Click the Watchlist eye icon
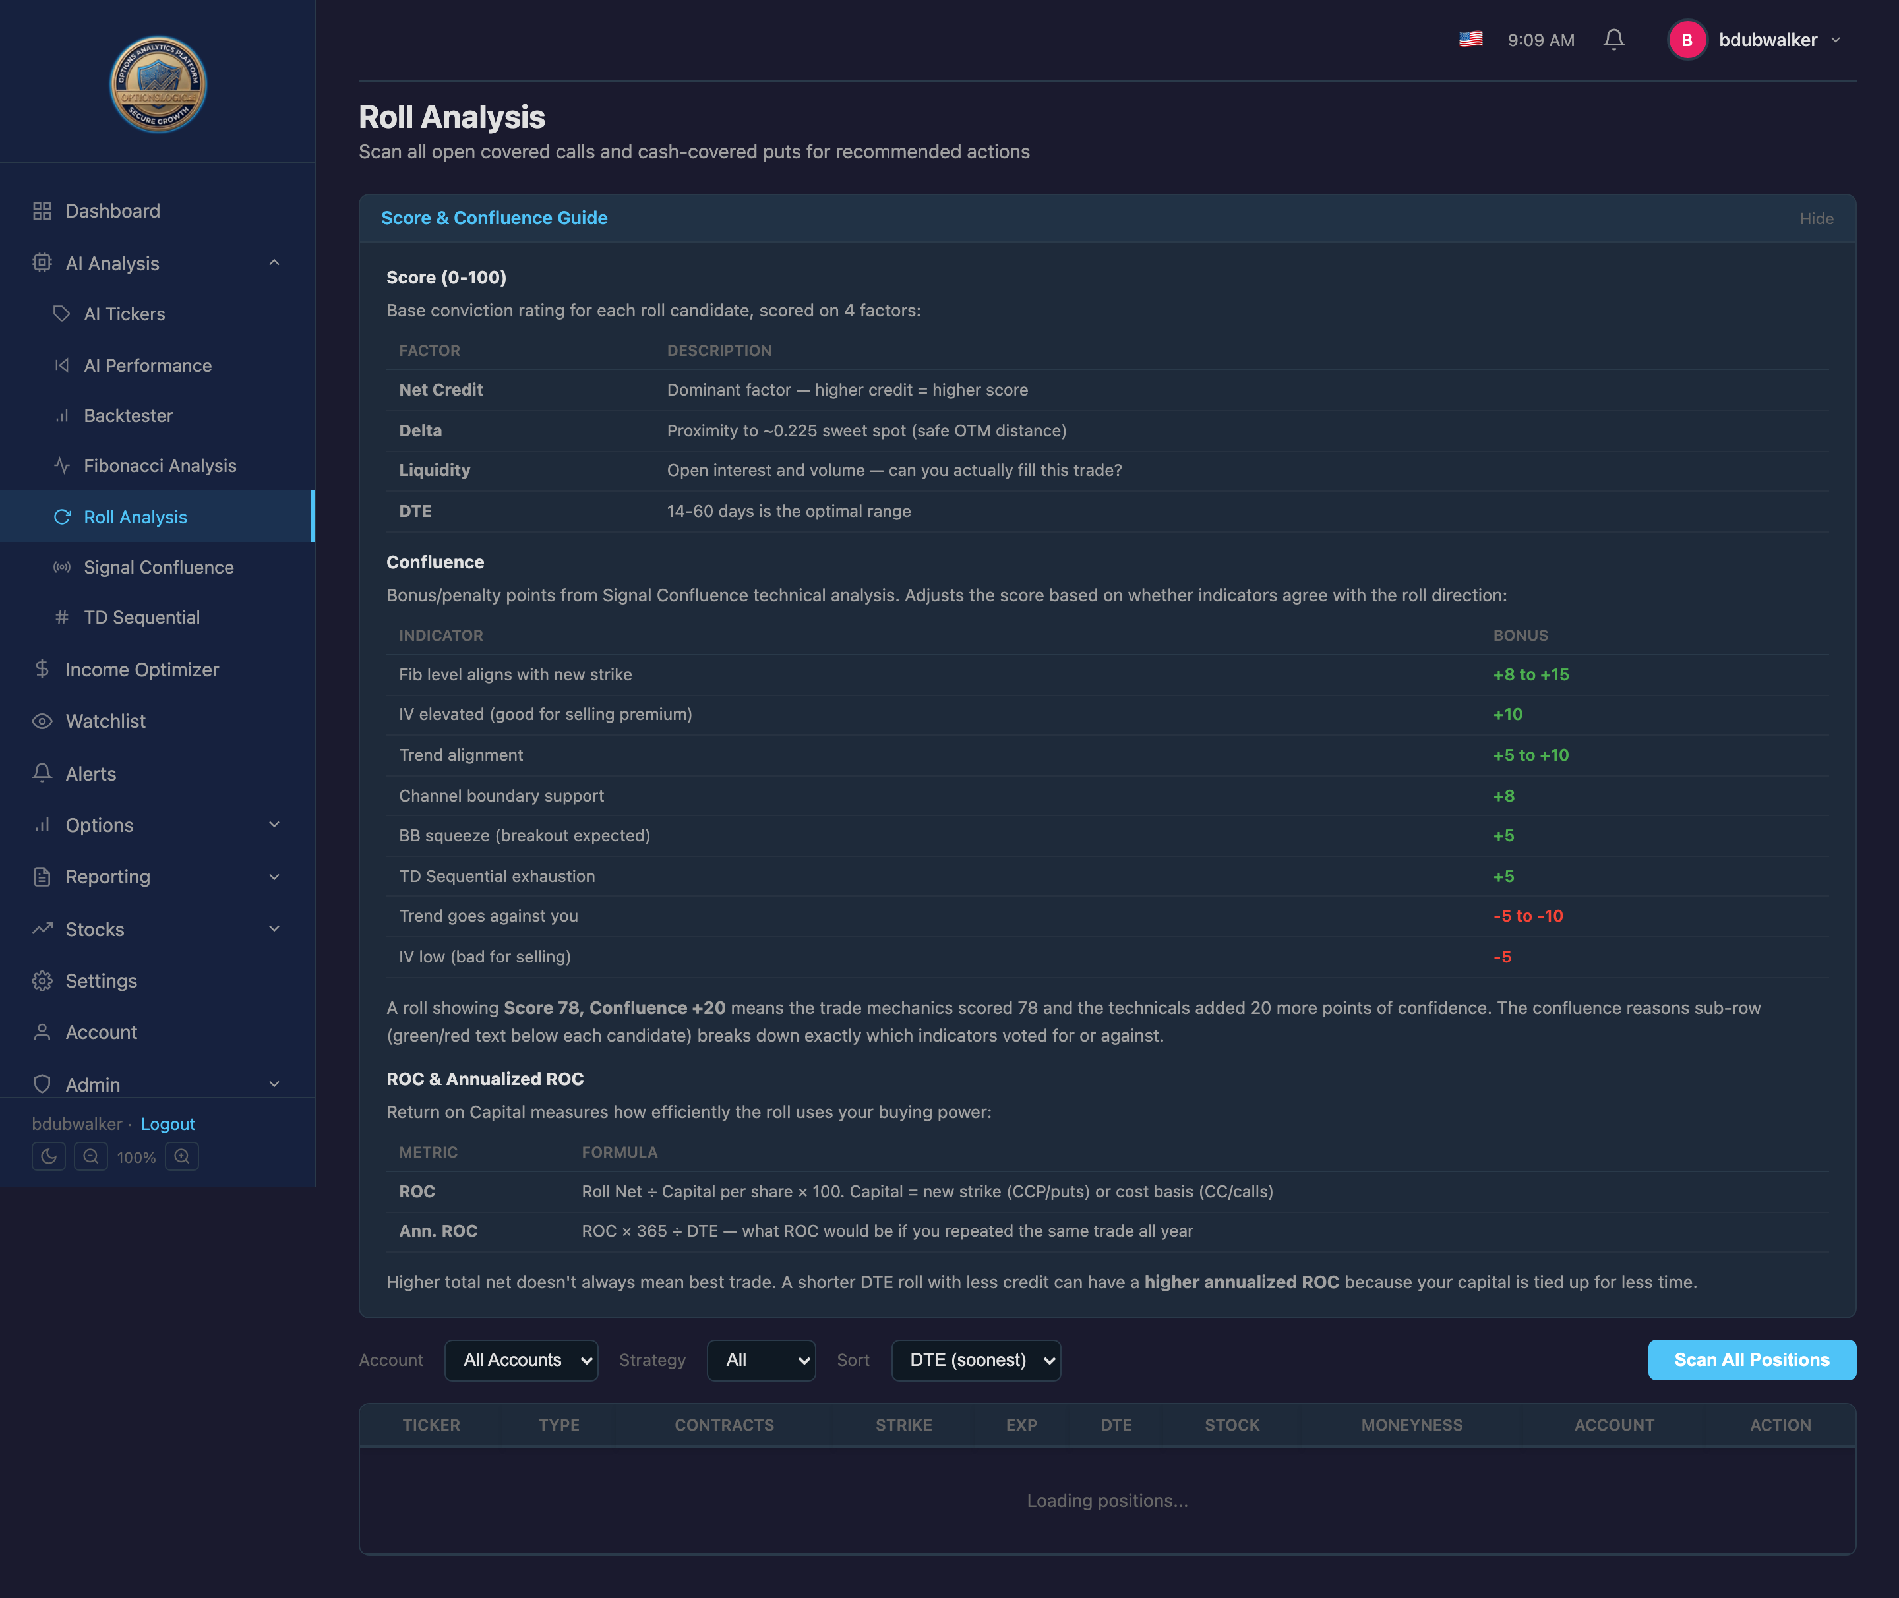This screenshot has width=1899, height=1598. point(42,721)
